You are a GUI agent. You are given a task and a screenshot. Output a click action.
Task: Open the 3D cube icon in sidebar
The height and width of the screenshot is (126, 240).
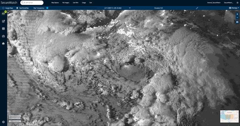click(3, 44)
